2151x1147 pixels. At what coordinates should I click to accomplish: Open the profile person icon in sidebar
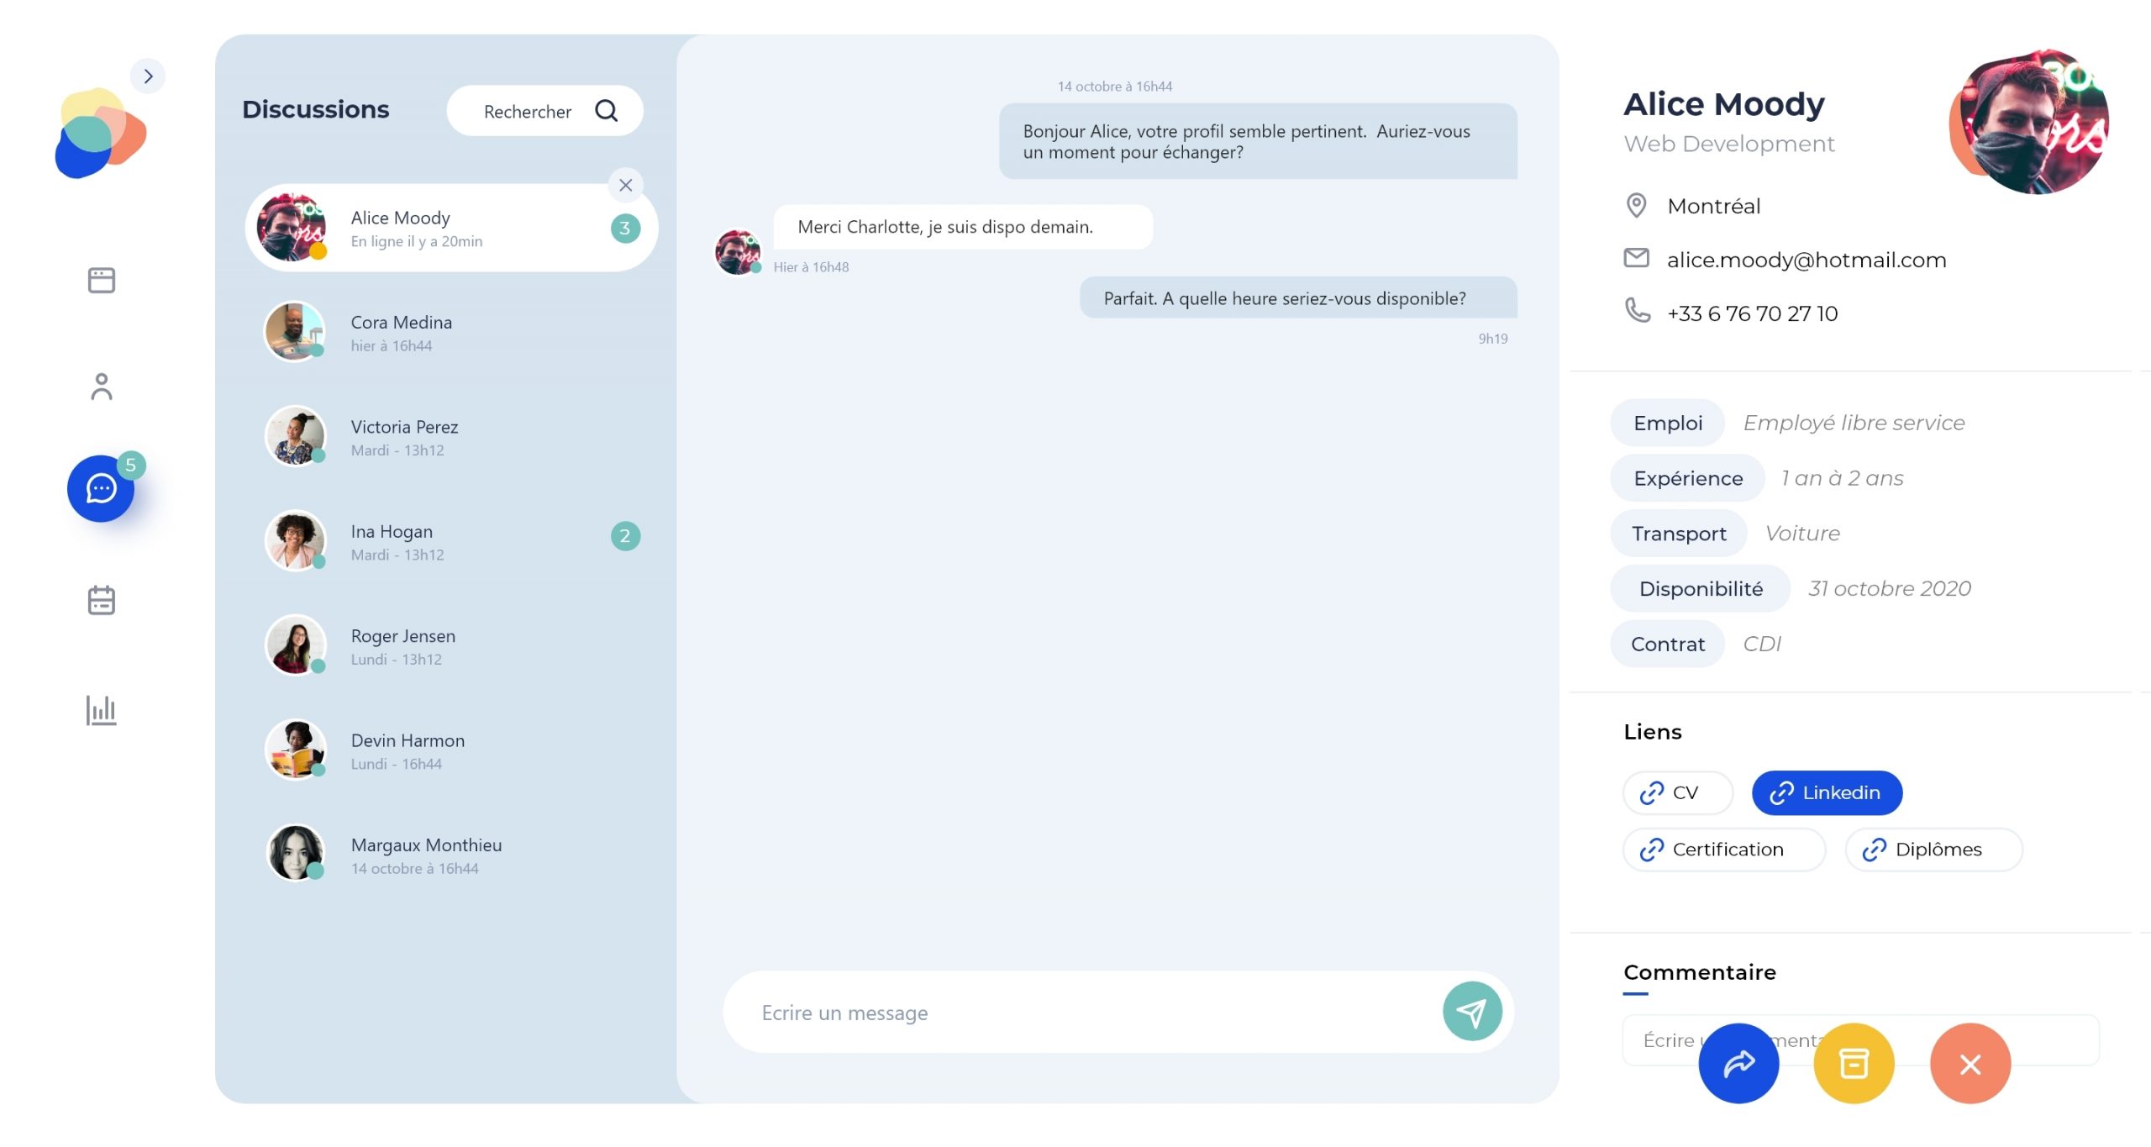pyautogui.click(x=102, y=387)
